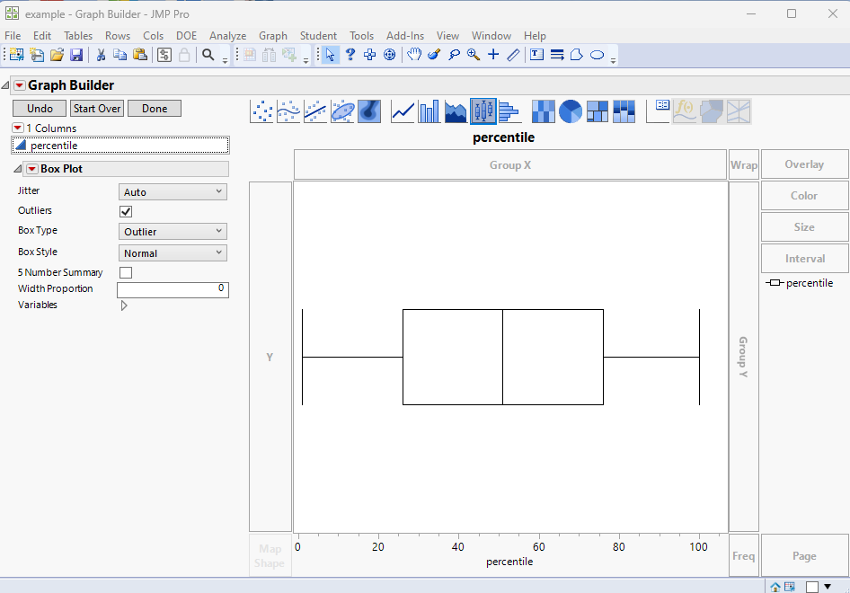Click the Width Proportion input field
Screen dimensions: 850x593
pyautogui.click(x=173, y=289)
